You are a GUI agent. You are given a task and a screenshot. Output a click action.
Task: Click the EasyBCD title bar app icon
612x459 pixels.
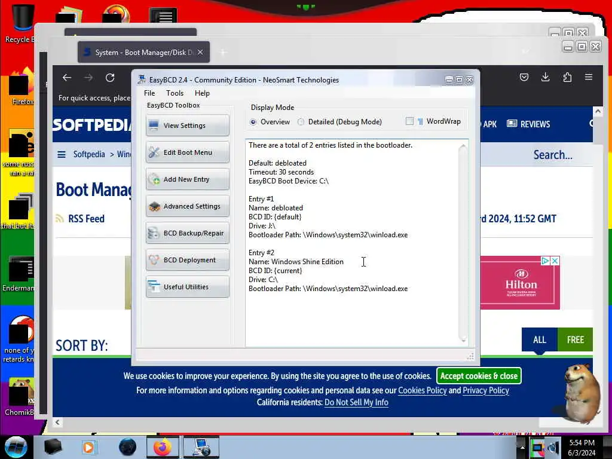(142, 79)
